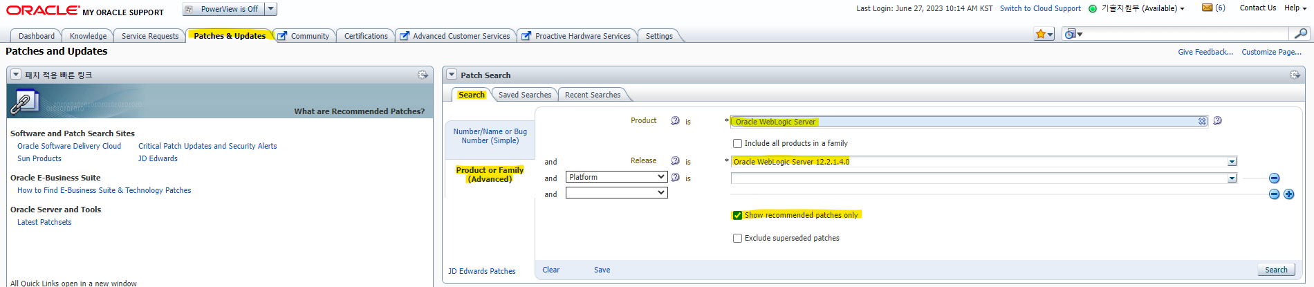The image size is (1314, 287).
Task: Select the Search sub-tab
Action: click(472, 95)
